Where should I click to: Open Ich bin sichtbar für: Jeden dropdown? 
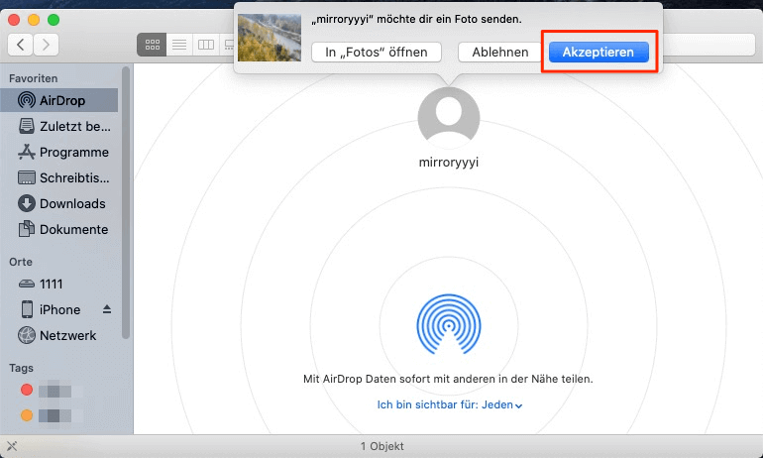point(449,404)
